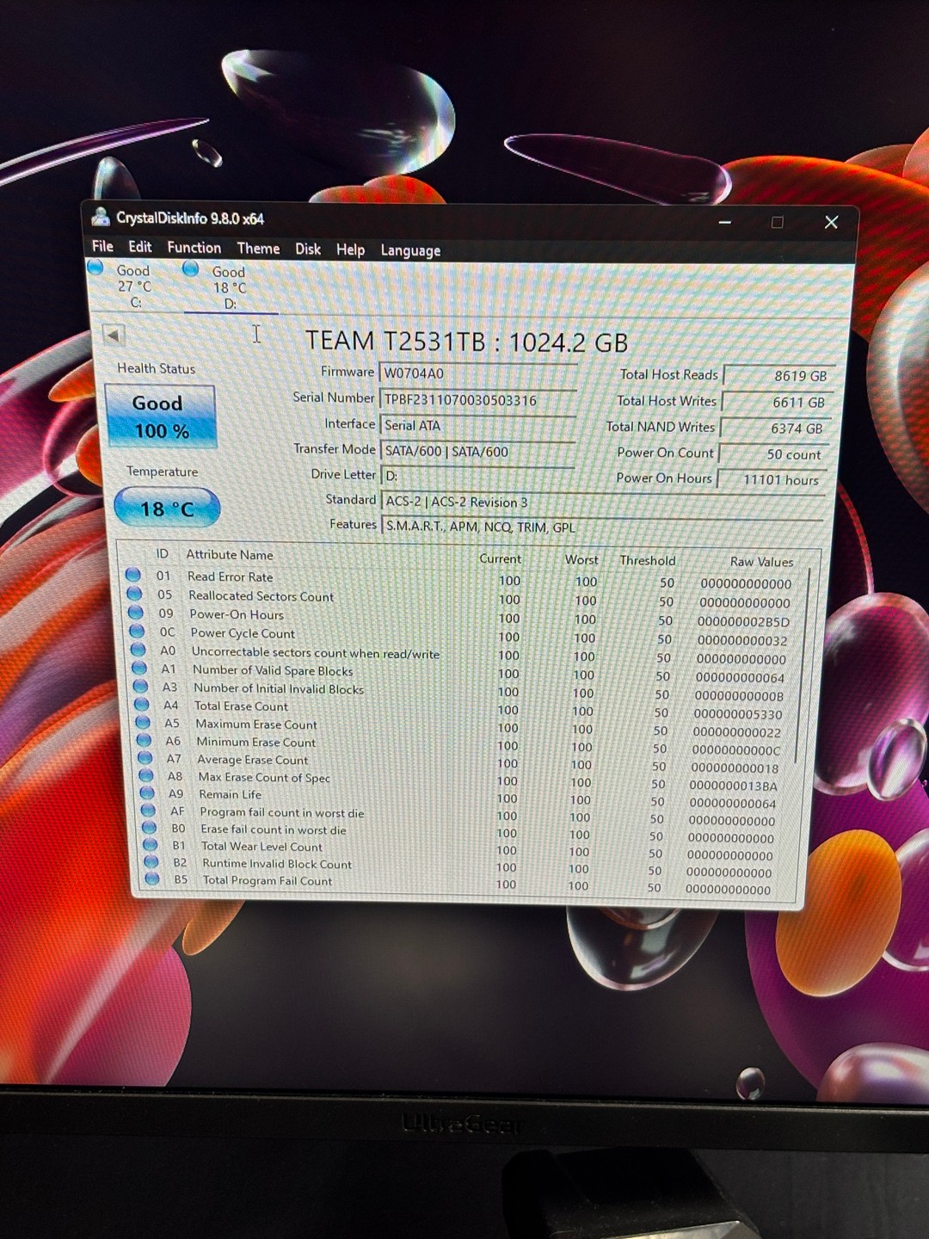Click status icon for Average Erase Count
Viewport: 929px width, 1239px height.
click(x=145, y=759)
